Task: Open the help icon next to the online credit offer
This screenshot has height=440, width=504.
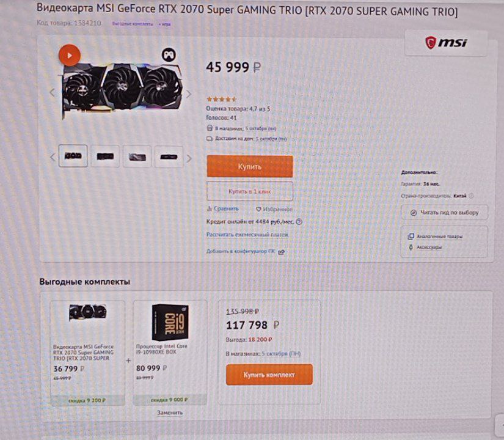Action: (299, 222)
